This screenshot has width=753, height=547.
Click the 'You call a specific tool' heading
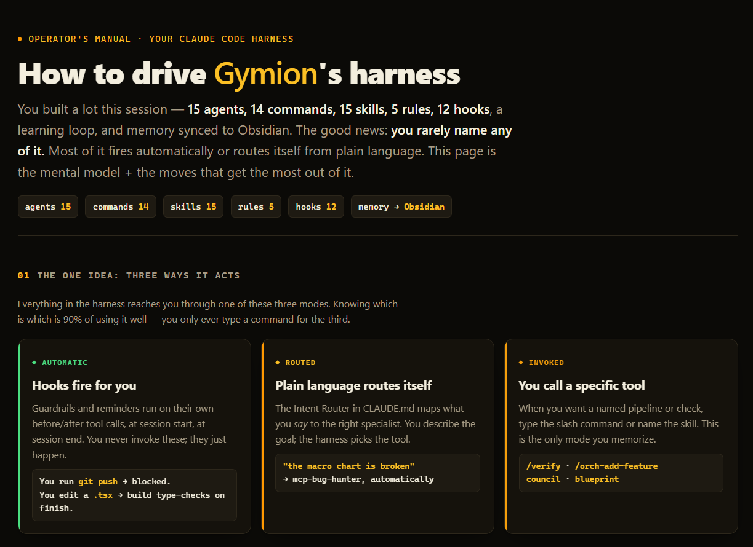tap(582, 385)
